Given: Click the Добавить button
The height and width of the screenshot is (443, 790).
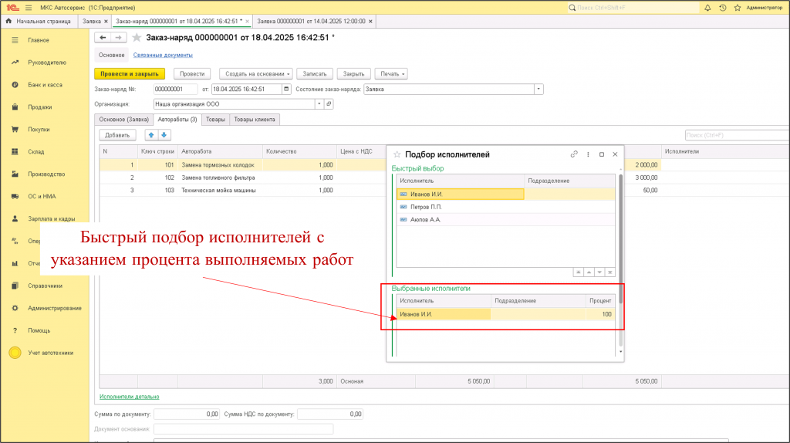Looking at the screenshot, I should [x=117, y=135].
